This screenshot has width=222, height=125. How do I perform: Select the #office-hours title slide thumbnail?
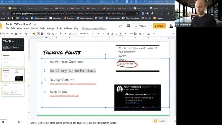[13, 44]
